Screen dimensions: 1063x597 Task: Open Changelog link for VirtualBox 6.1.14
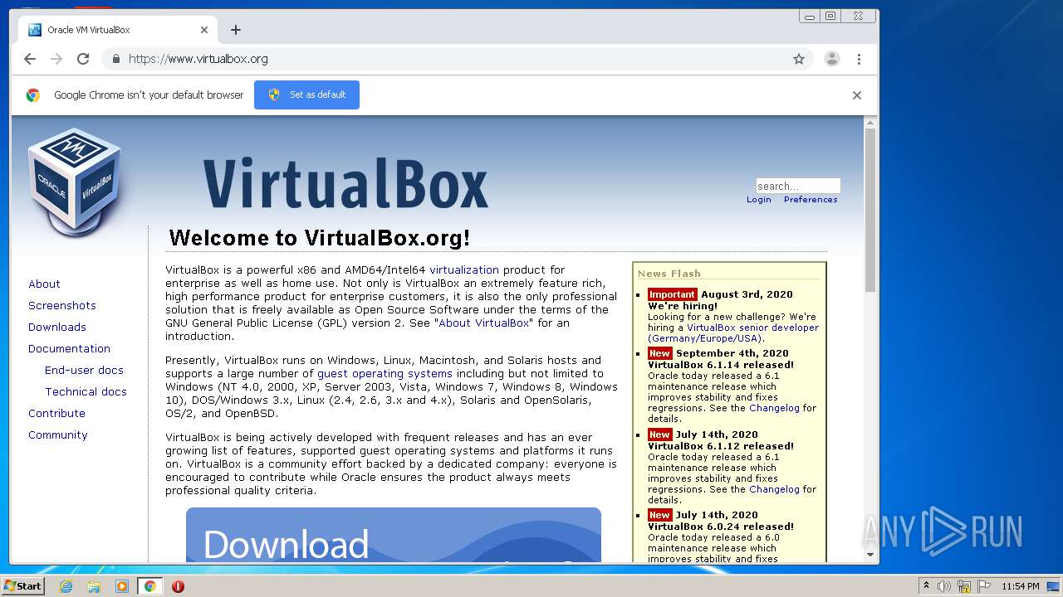pos(774,408)
